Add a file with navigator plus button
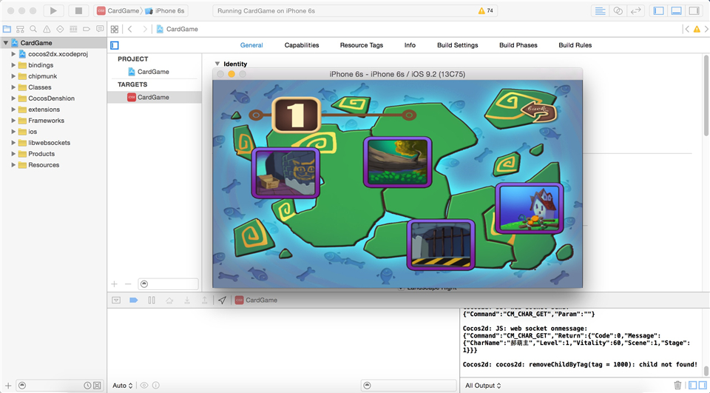This screenshot has height=393, width=710. [8, 386]
